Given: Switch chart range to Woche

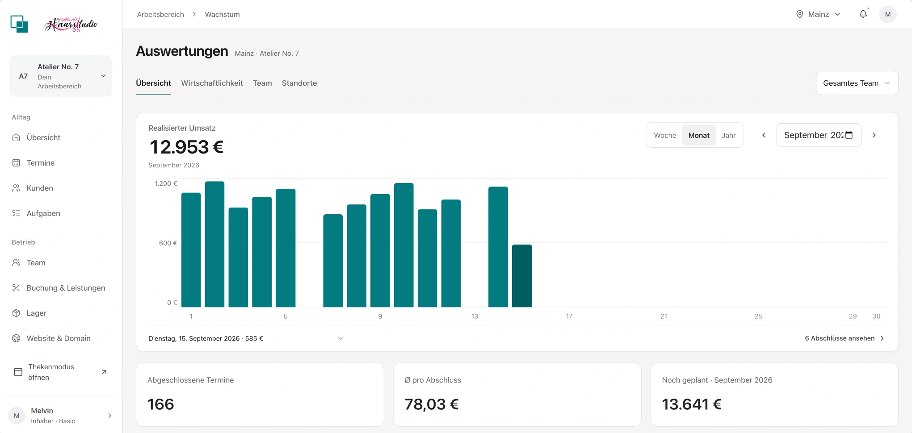Looking at the screenshot, I should [665, 135].
